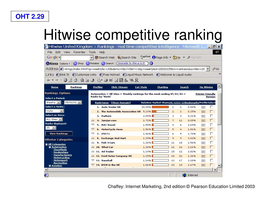Click the Stop loading icon
266x199 pixels.
pos(65,80)
